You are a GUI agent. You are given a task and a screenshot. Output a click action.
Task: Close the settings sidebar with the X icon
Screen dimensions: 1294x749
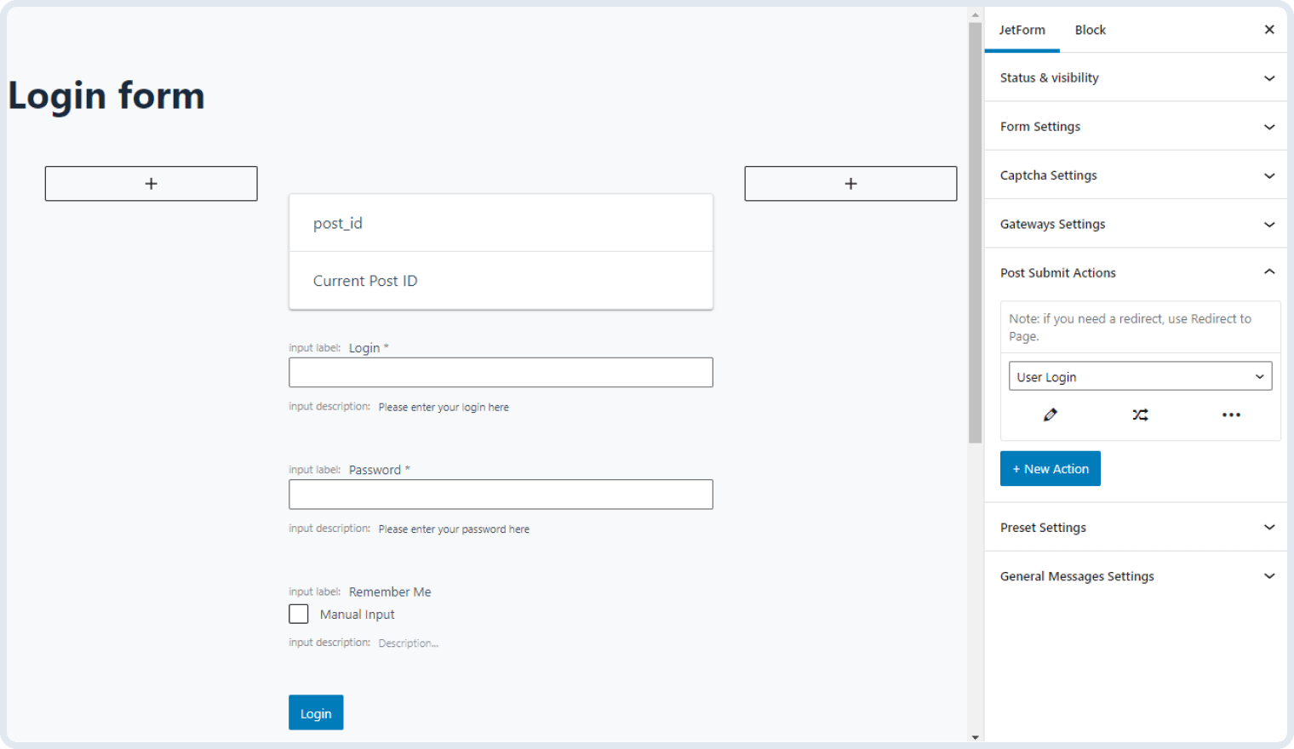click(x=1269, y=29)
